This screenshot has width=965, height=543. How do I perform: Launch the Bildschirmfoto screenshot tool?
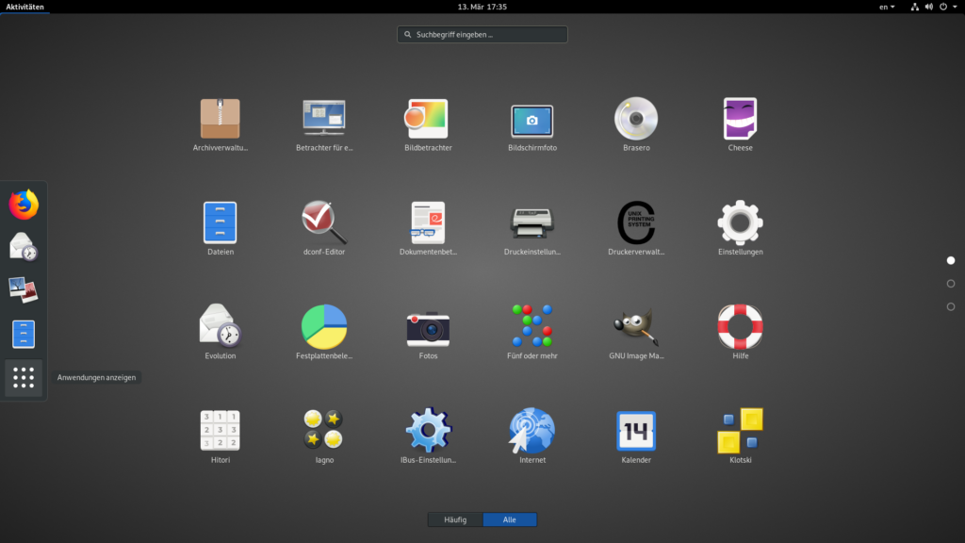point(532,125)
